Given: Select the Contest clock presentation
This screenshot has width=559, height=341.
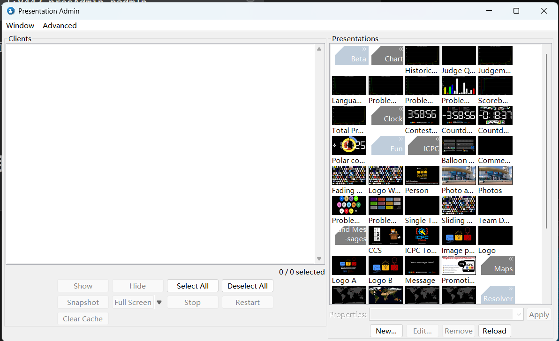Looking at the screenshot, I should (422, 116).
